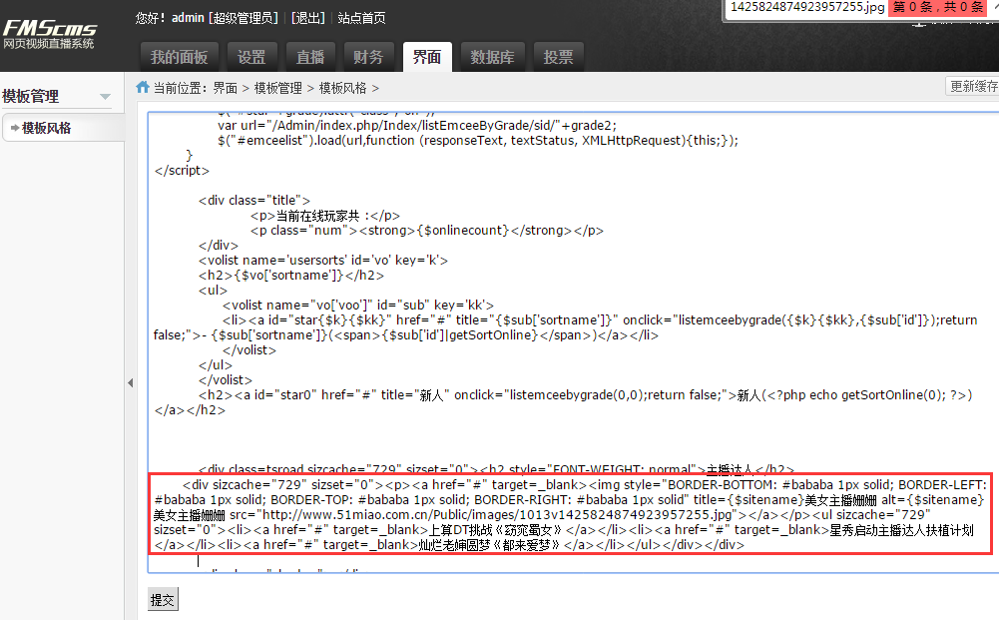The height and width of the screenshot is (620, 999).
Task: Click breadcrumb text 模板管理
Action: pyautogui.click(x=277, y=88)
